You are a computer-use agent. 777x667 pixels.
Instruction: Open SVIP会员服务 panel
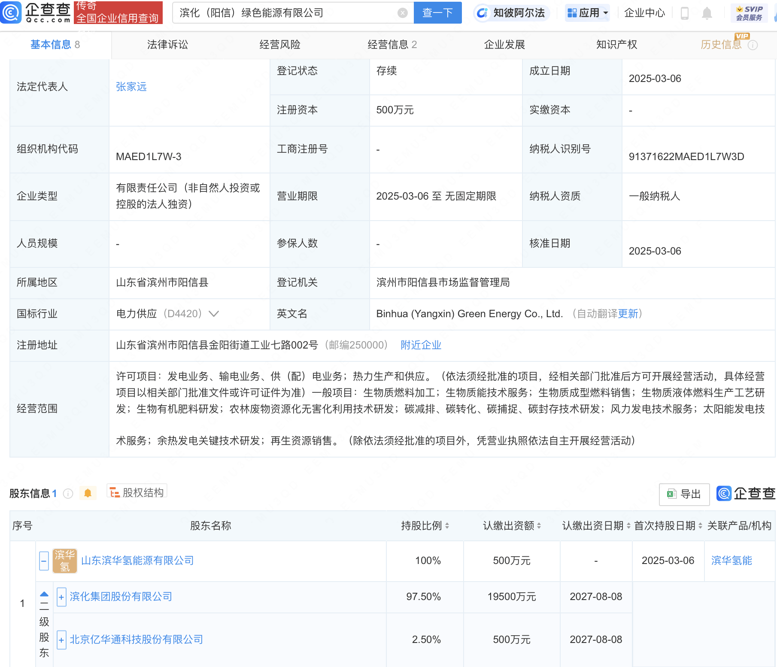749,13
